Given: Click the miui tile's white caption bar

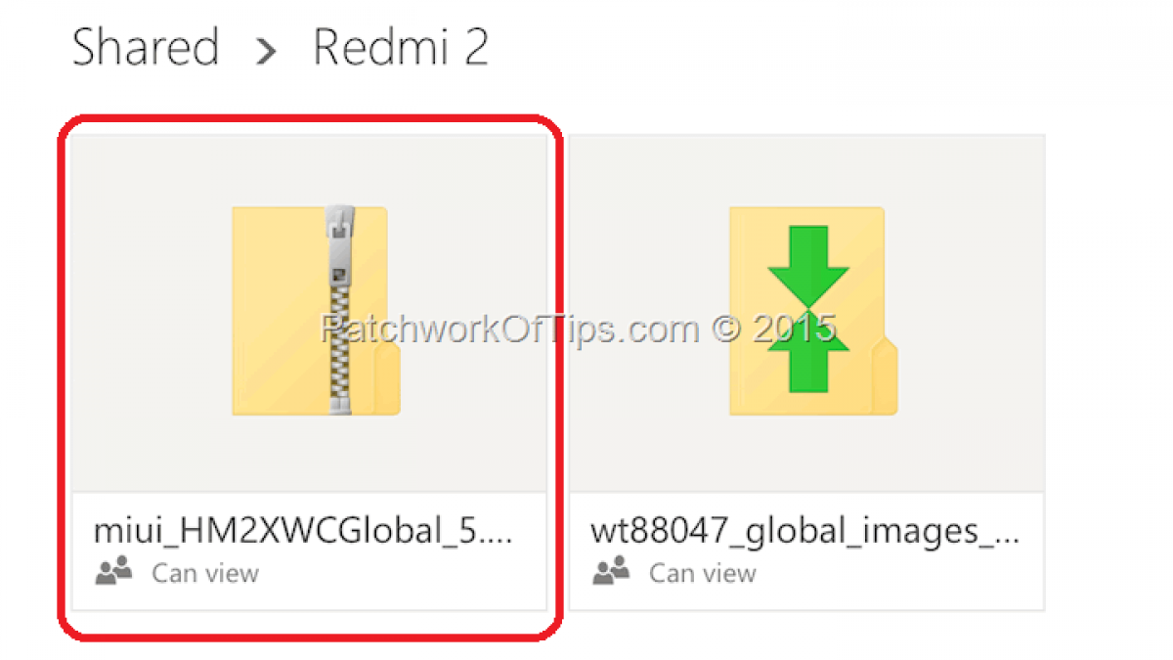Looking at the screenshot, I should point(310,550).
